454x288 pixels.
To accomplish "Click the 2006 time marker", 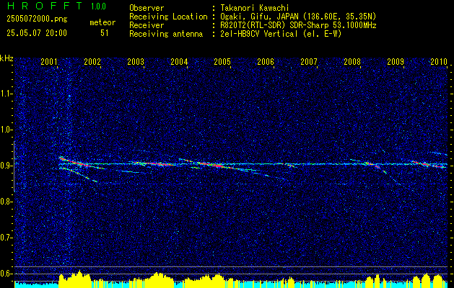I will [266, 62].
